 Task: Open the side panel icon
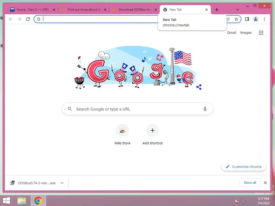(x=247, y=19)
